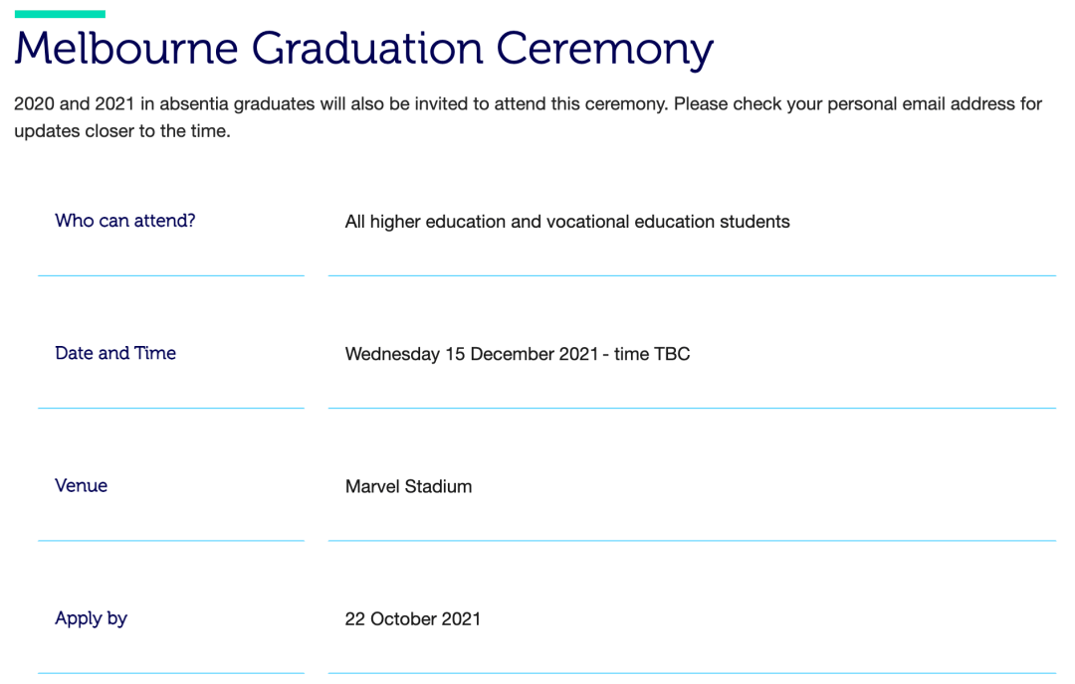Click the 'Marvel Stadium' venue text
This screenshot has width=1075, height=684.
click(409, 487)
